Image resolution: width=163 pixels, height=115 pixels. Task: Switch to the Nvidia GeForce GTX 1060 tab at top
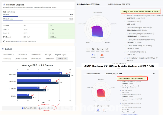coord(88,4)
